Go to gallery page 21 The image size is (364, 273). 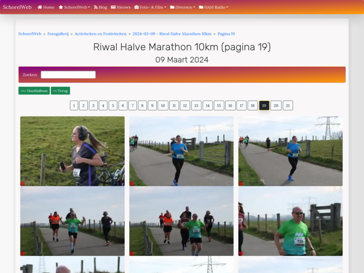[288, 106]
